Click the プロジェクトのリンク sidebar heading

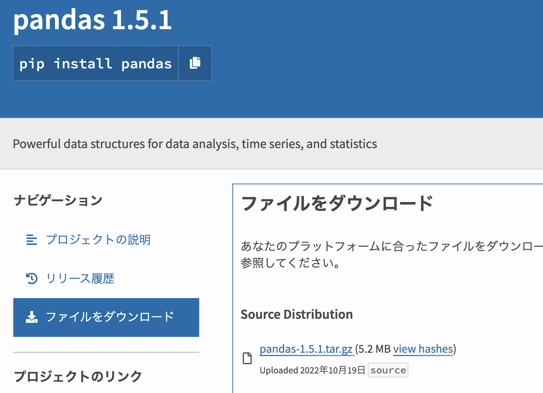77,376
